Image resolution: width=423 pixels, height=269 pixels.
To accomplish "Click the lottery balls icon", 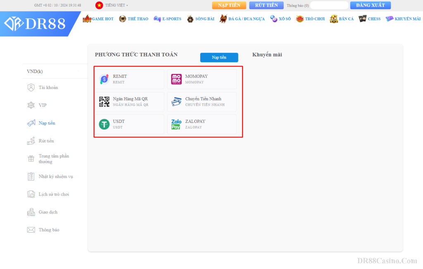I will click(x=274, y=19).
